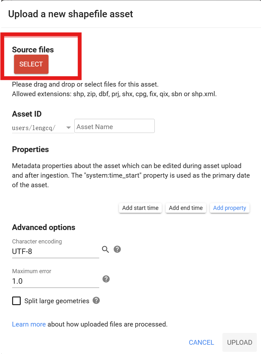Click the drag and drop instructions text
Image resolution: width=261 pixels, height=354 pixels.
tap(85, 84)
